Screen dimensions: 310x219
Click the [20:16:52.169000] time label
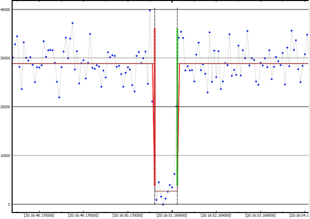point(216,215)
